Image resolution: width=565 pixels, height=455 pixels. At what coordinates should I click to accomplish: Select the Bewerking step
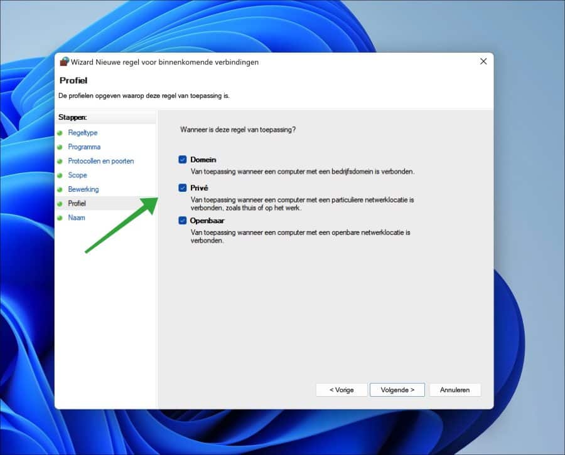(x=83, y=189)
